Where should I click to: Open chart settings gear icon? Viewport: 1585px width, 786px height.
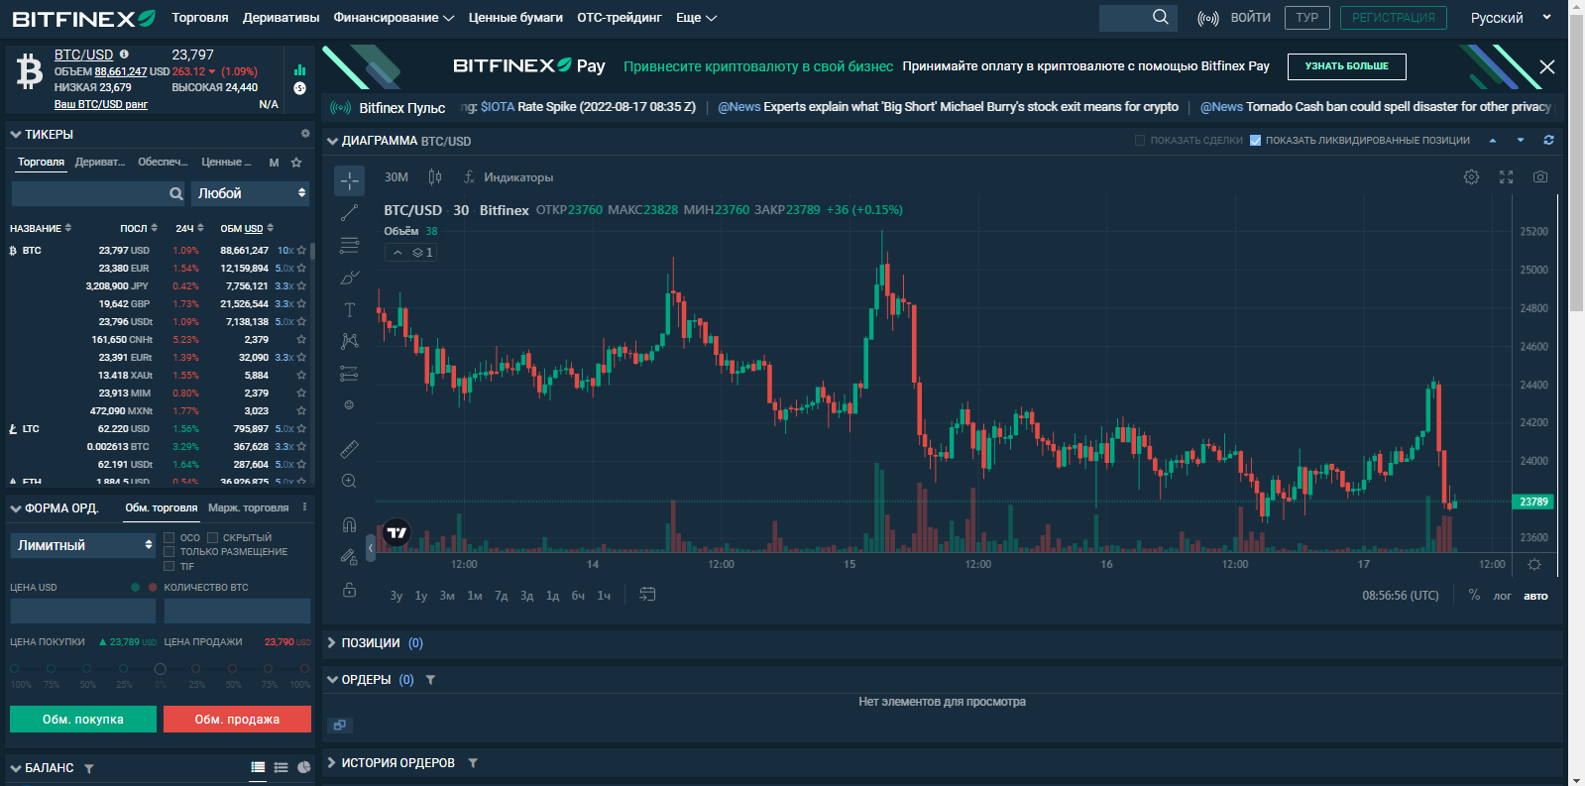[1471, 176]
